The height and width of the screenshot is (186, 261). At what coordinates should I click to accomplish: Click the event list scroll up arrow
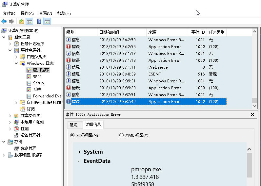[254, 31]
